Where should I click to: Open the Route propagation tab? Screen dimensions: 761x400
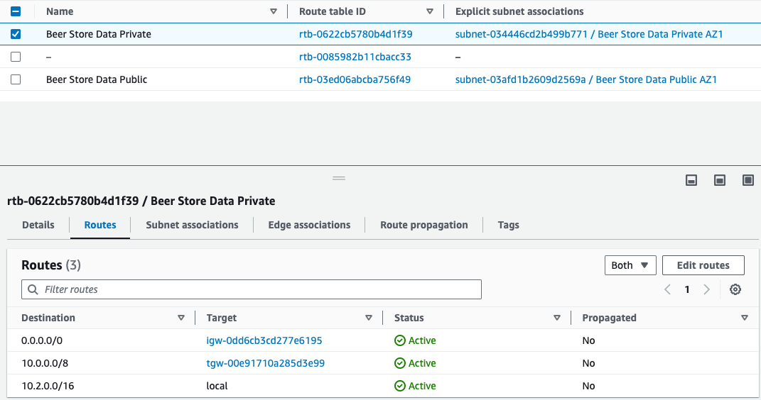(x=423, y=225)
